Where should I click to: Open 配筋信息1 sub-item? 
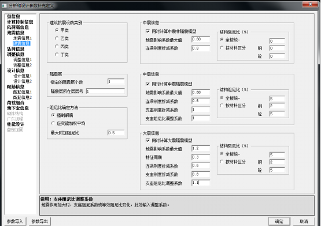point(23,92)
